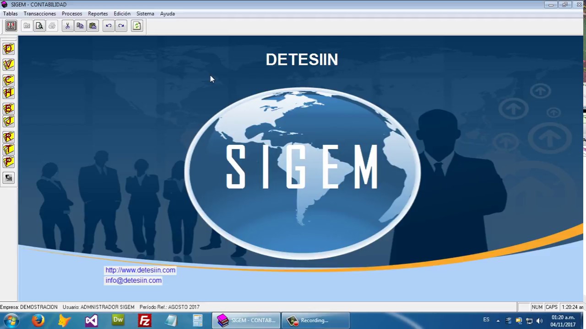Screen dimensions: 586x329
Task: Switch to SIGEM - CONTAB... taskbar button
Action: [246, 320]
